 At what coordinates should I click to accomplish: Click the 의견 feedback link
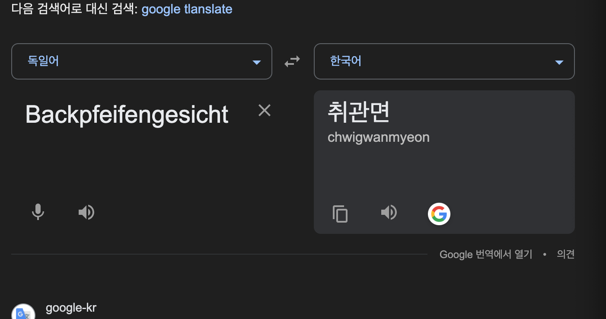click(566, 254)
